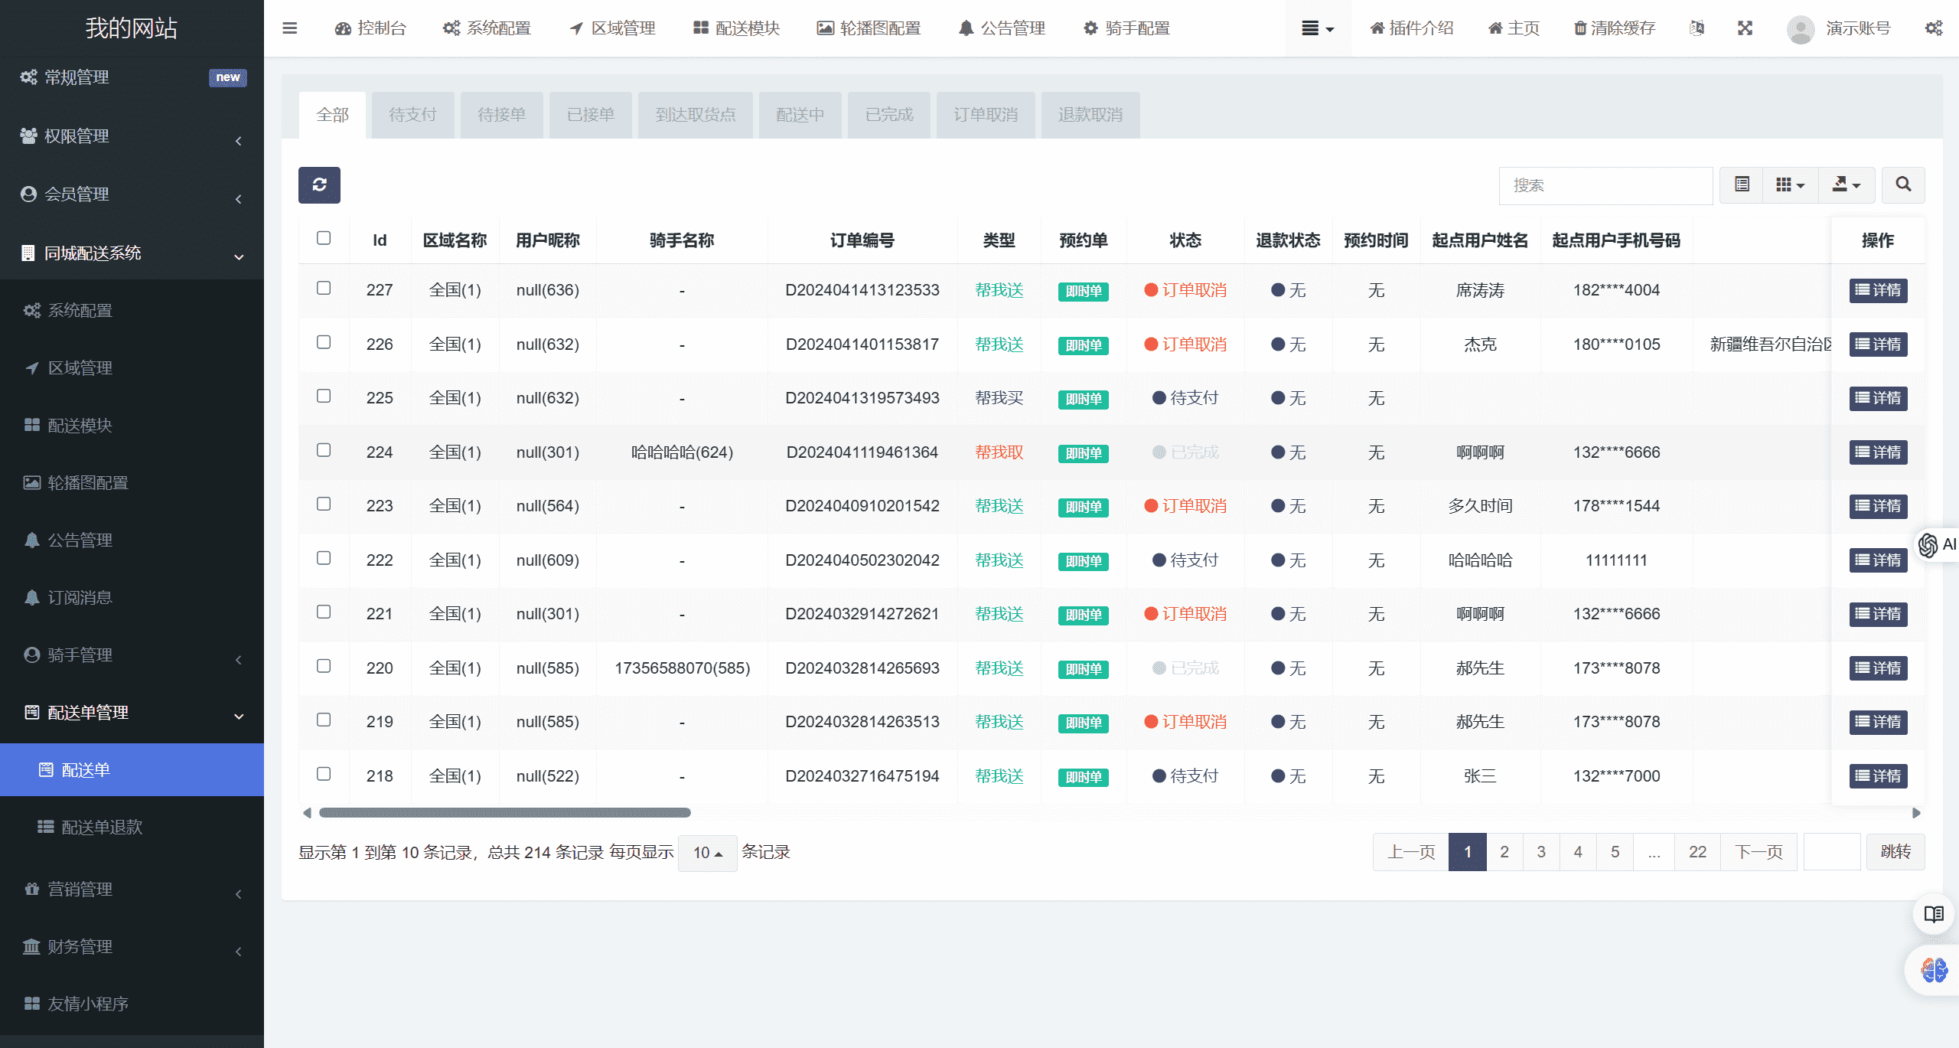Screen dimensions: 1959x1048
Task: Open the settings gears icon at top right
Action: [1934, 28]
